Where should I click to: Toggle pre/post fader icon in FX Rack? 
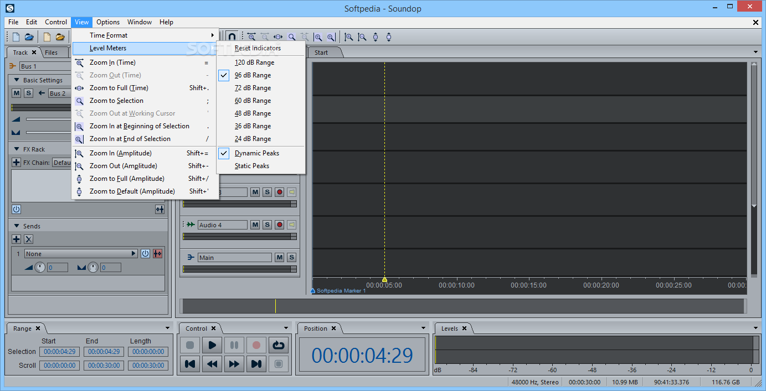(x=160, y=209)
